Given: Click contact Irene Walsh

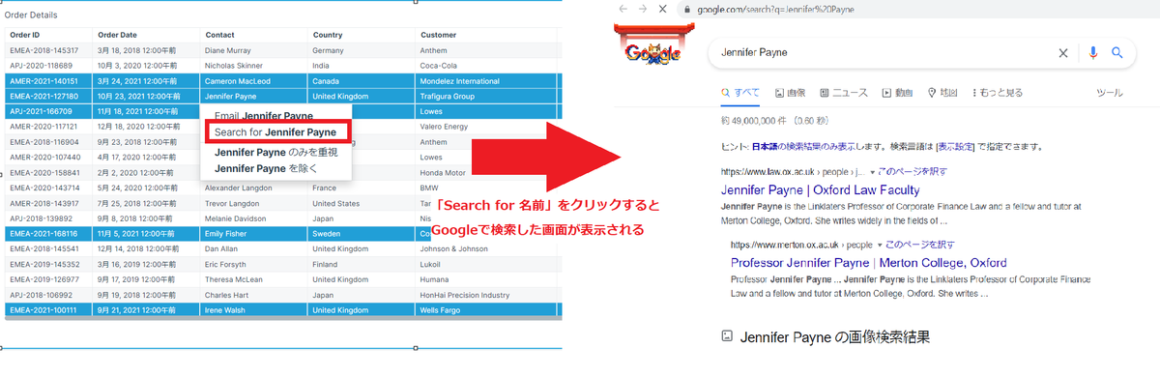Looking at the screenshot, I should [225, 310].
